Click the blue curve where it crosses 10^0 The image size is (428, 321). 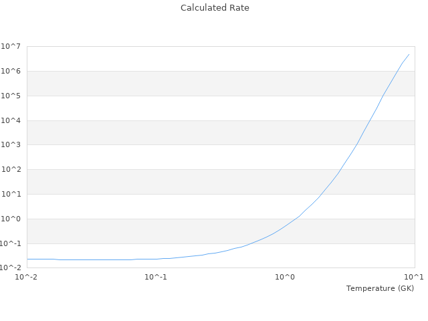(x=297, y=219)
